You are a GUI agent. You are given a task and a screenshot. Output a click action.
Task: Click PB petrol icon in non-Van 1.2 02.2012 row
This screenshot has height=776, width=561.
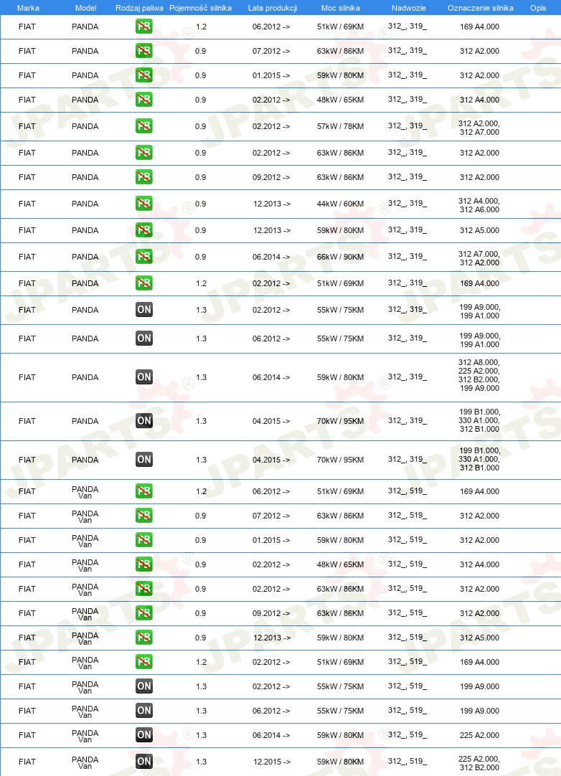pos(143,283)
